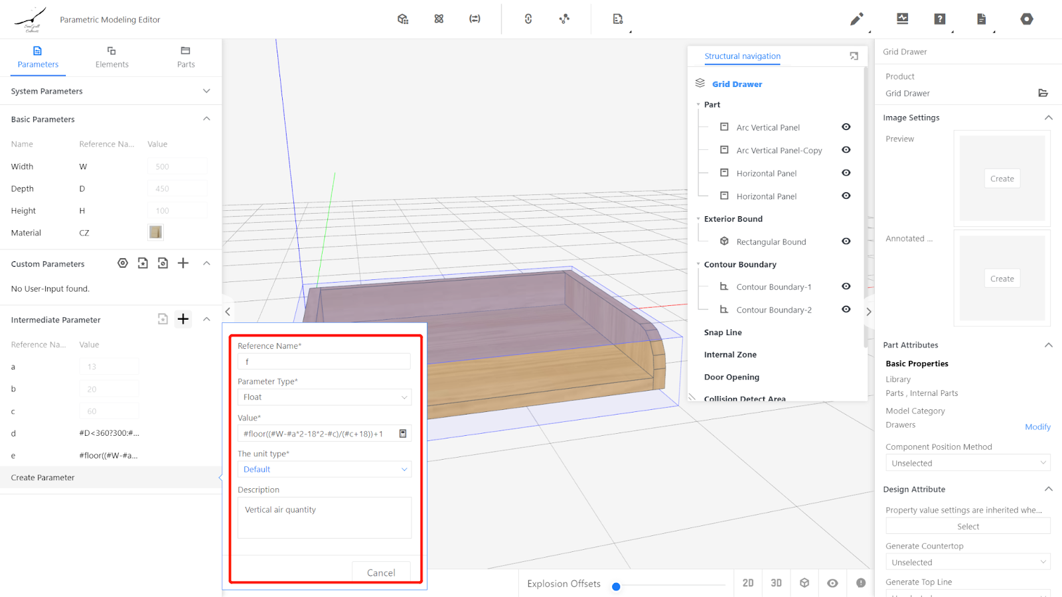This screenshot has width=1062, height=597.
Task: Open the Parameter Type dropdown
Action: point(324,397)
